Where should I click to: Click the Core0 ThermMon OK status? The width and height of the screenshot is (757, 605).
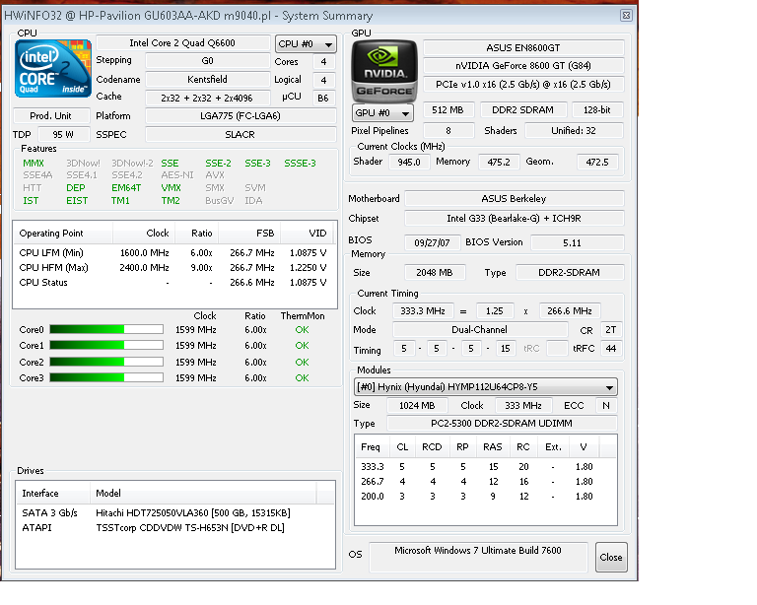tap(303, 329)
